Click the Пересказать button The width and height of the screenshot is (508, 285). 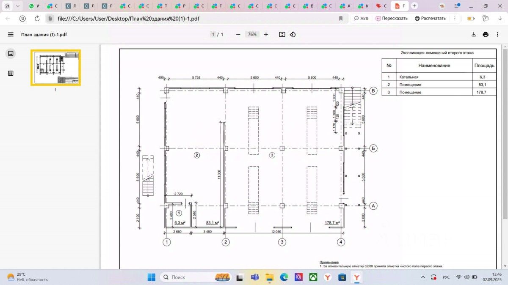tap(392, 19)
